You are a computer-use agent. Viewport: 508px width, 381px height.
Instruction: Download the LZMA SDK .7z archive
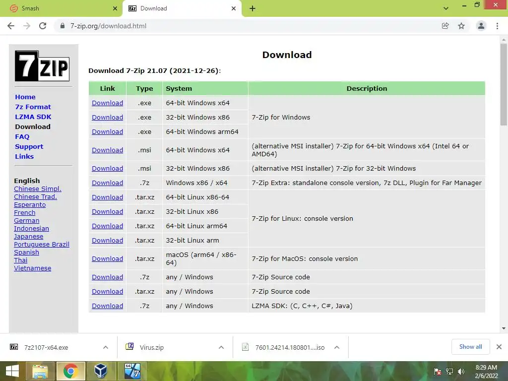(x=107, y=306)
